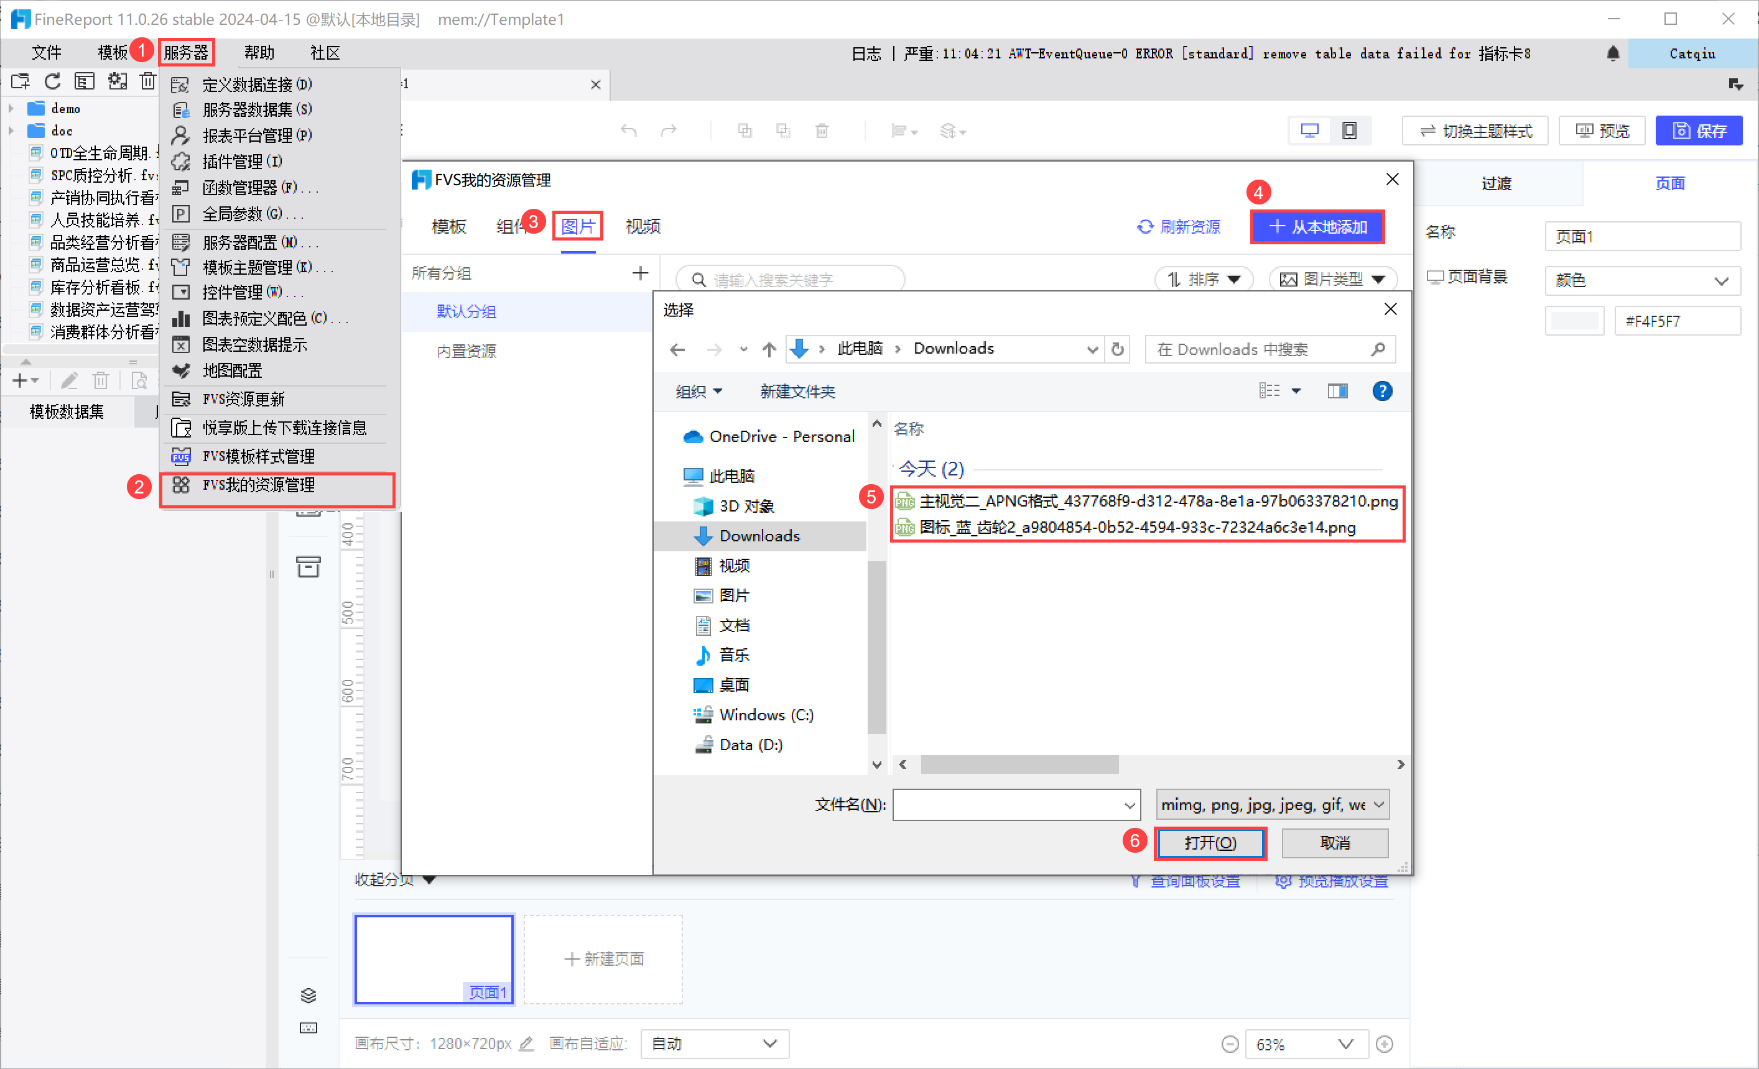Toggle the preview pane icon in the file chooser
The image size is (1759, 1069).
pos(1337,391)
